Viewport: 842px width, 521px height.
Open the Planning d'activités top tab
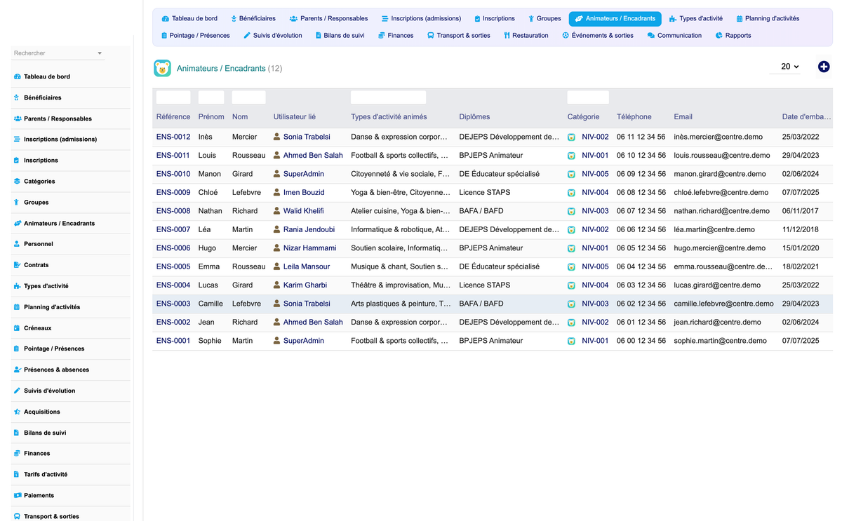click(x=768, y=18)
